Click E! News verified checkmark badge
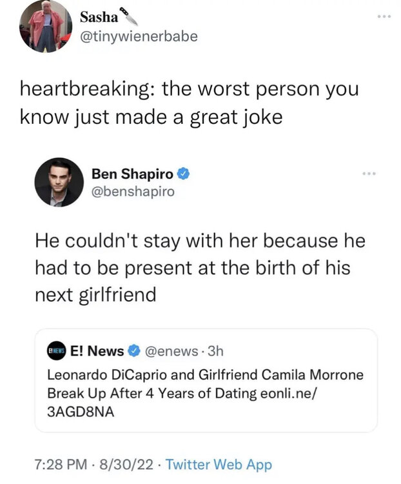The height and width of the screenshot is (484, 401). click(135, 351)
